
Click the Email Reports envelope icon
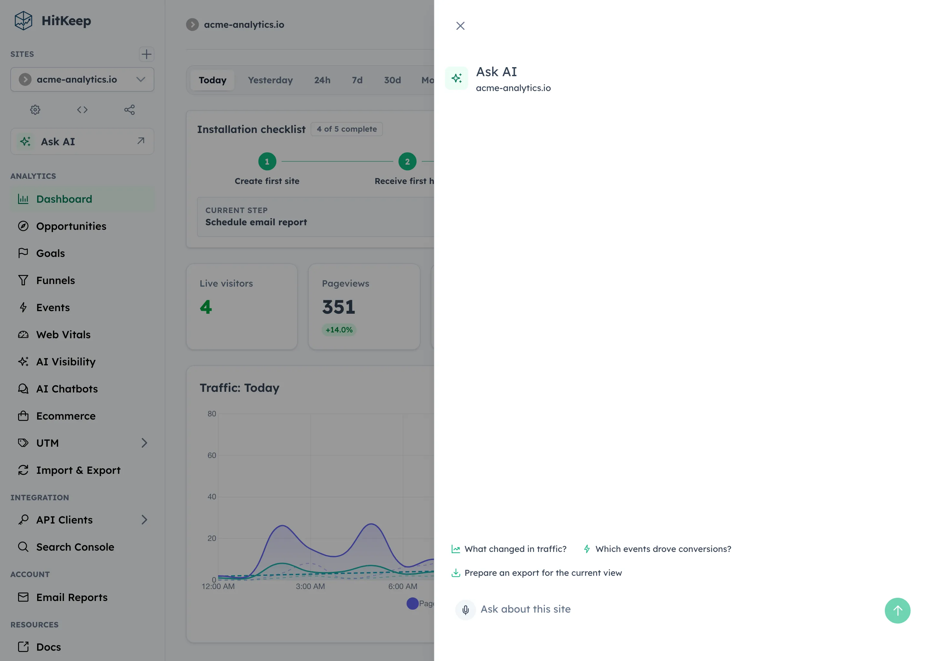[23, 597]
